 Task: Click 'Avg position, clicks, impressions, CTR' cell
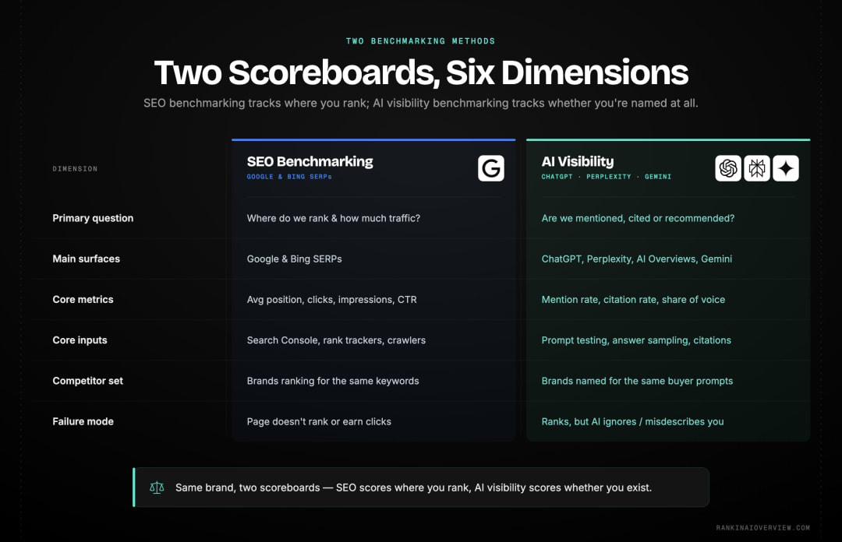coord(331,300)
